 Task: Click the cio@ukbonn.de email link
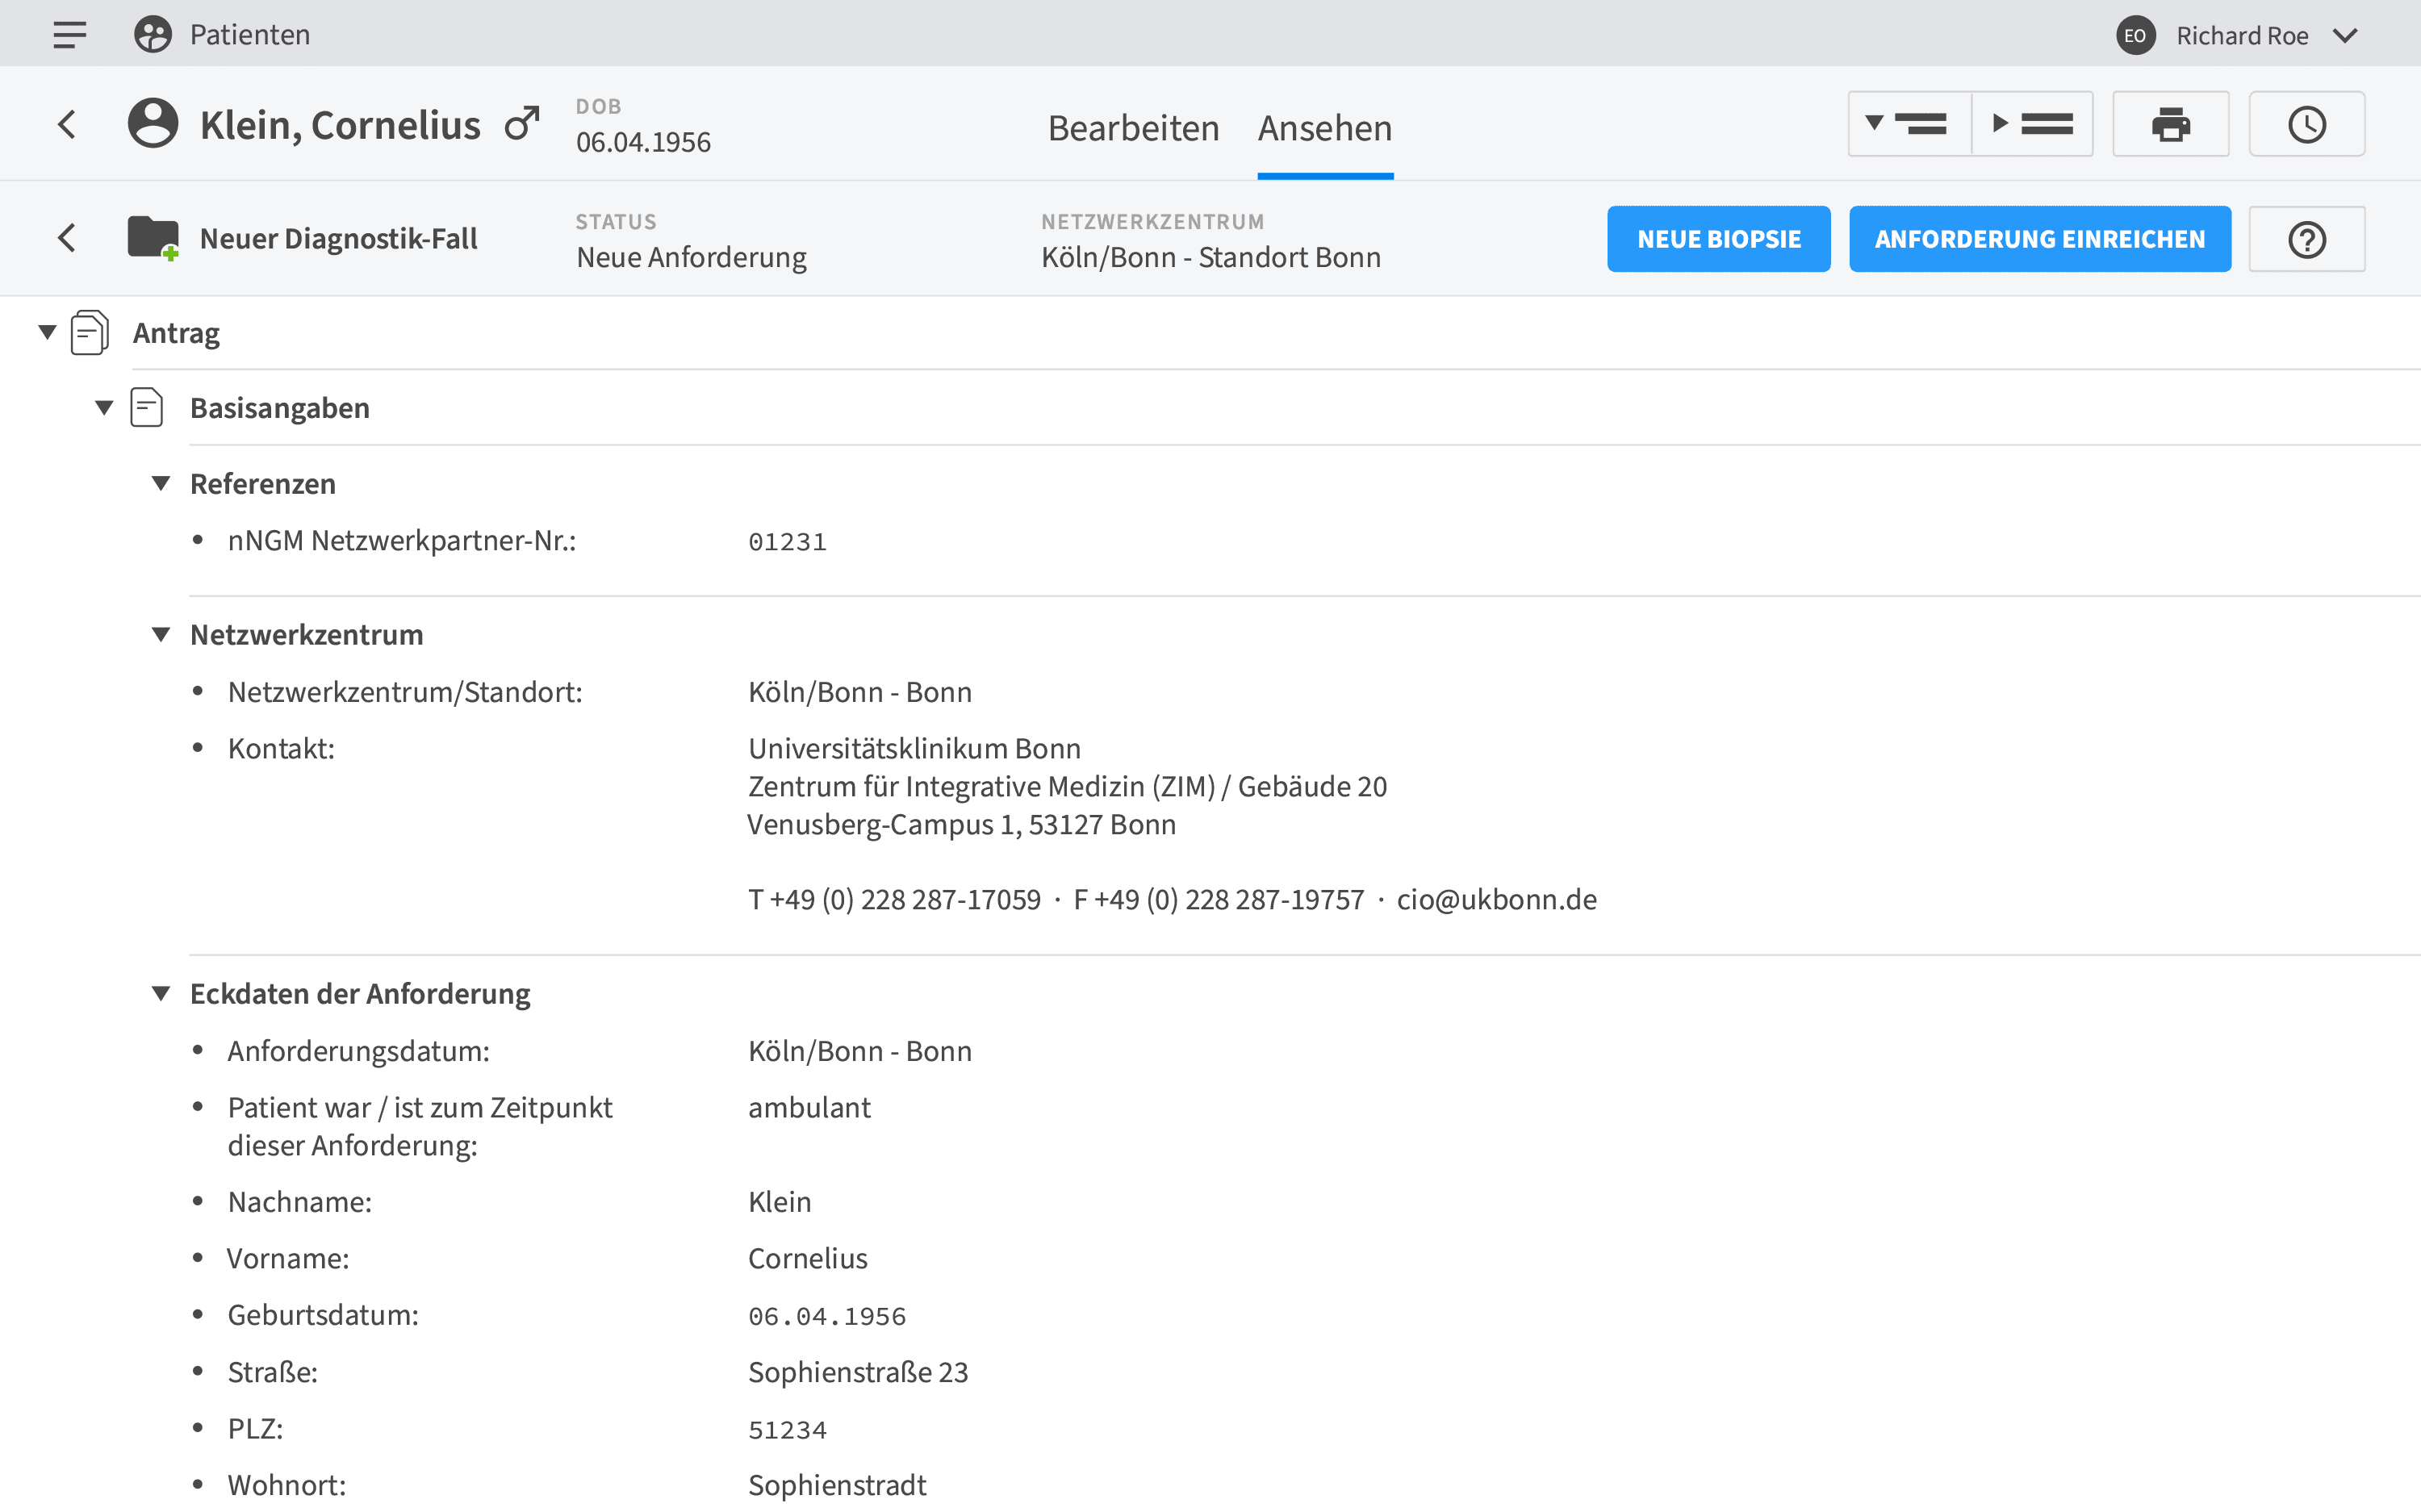(x=1496, y=899)
